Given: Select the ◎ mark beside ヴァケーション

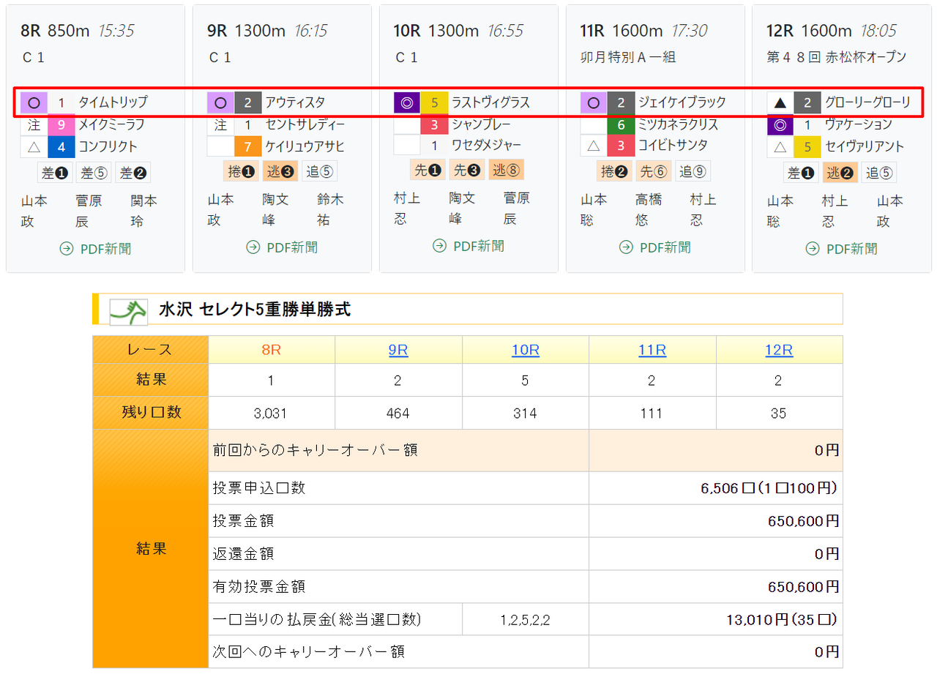Looking at the screenshot, I should [780, 124].
